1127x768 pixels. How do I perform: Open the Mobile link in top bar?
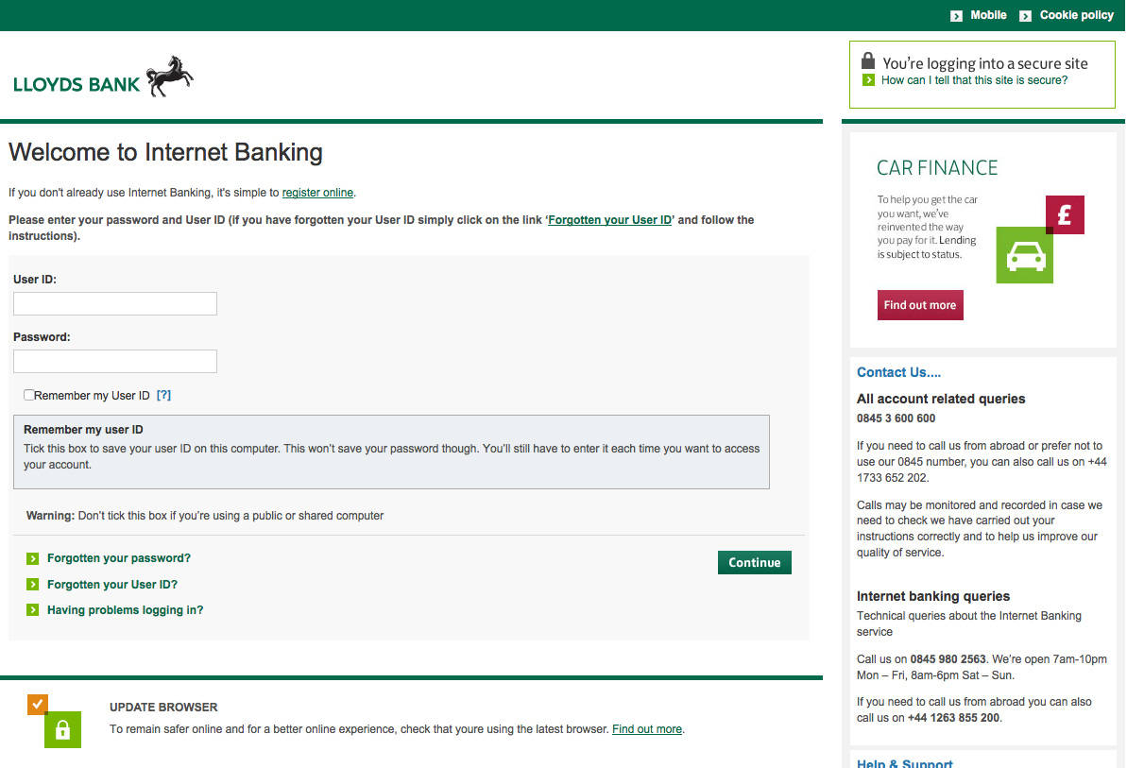tap(988, 15)
